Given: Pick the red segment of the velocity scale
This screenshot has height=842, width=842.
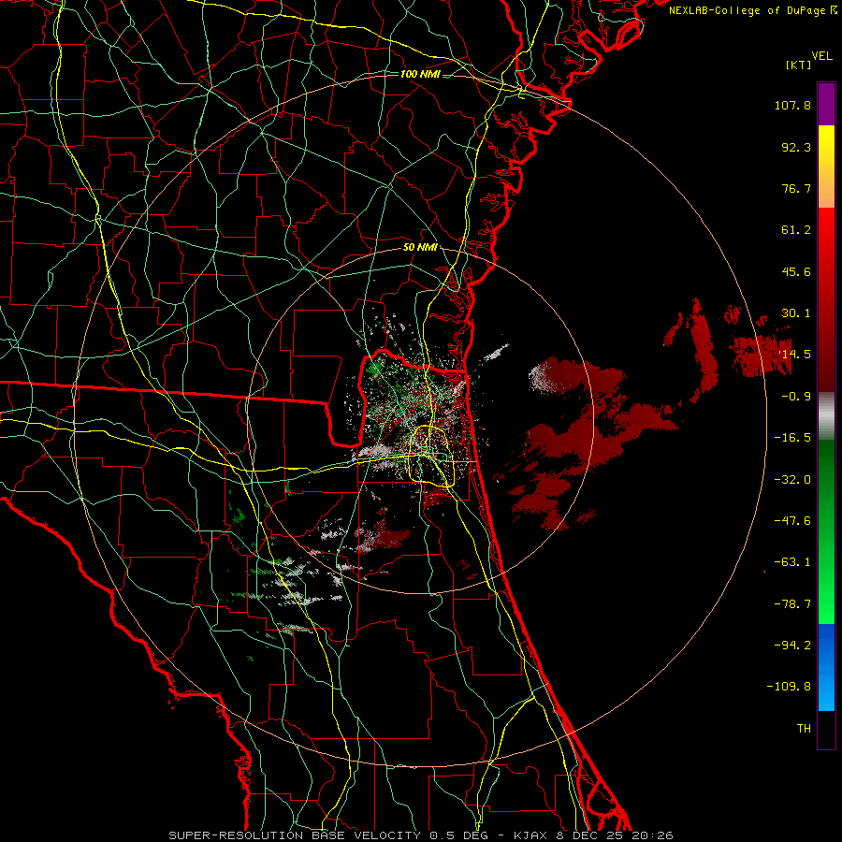Looking at the screenshot, I should coord(826,299).
